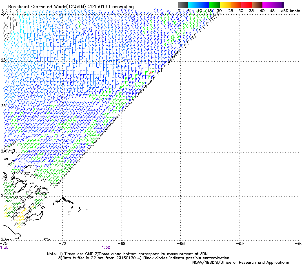Click the latitude label '22'
The width and height of the screenshot is (302, 265).
coord(3,196)
